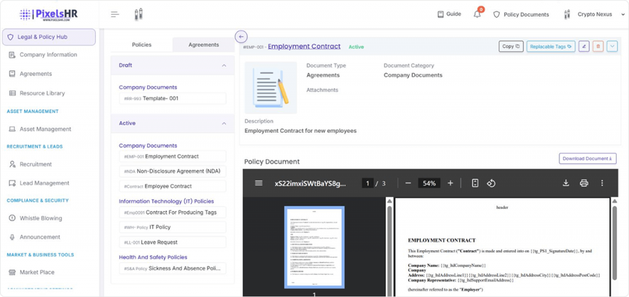Click the edit pencil icon for Employment Contract
The image size is (629, 297).
584,46
